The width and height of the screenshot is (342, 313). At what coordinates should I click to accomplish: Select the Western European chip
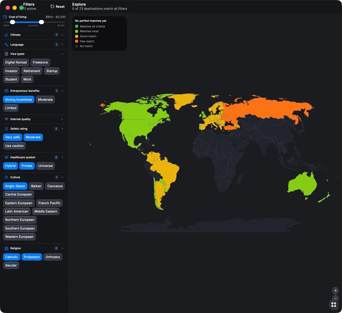(19, 237)
